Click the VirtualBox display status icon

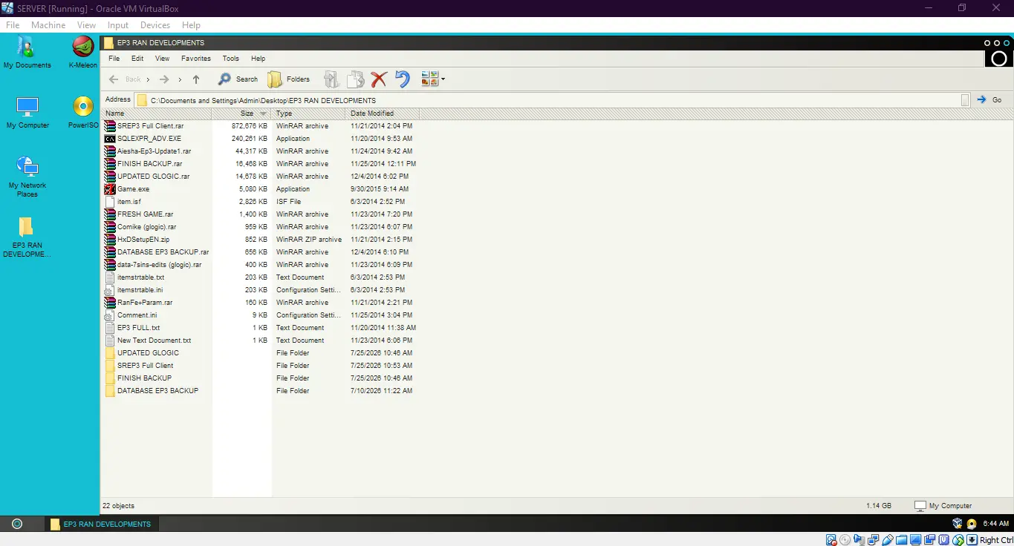pyautogui.click(x=916, y=540)
